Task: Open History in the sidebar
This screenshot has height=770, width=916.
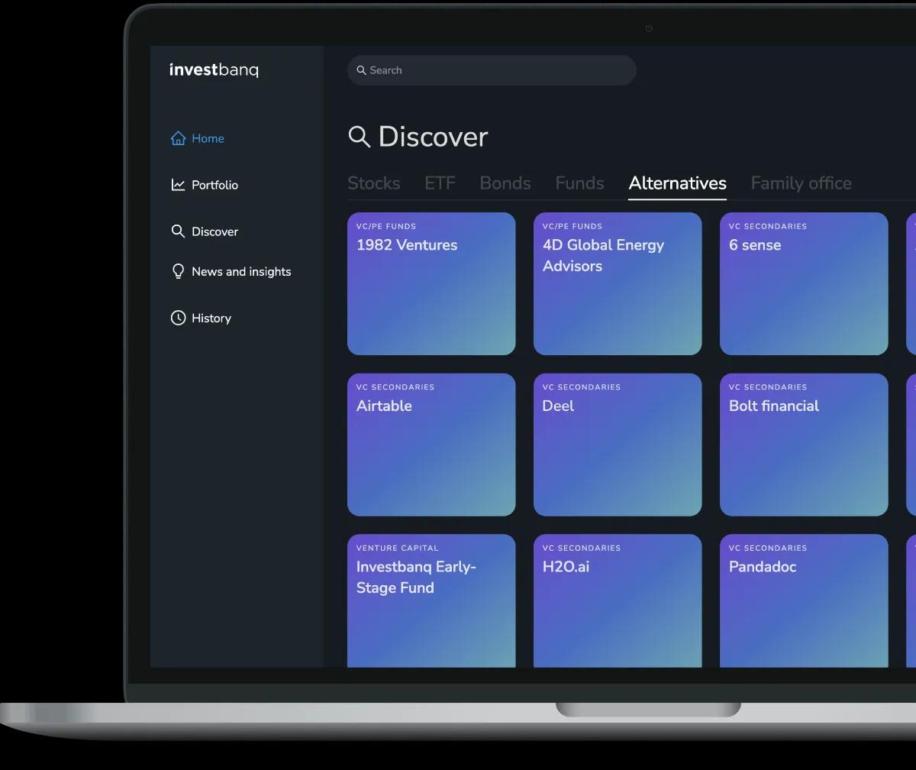Action: pos(201,318)
